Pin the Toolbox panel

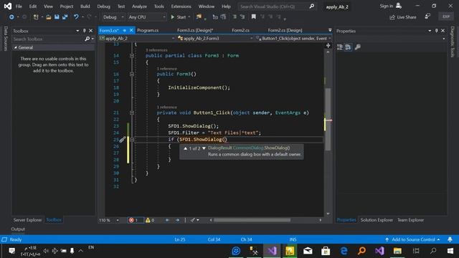85,31
